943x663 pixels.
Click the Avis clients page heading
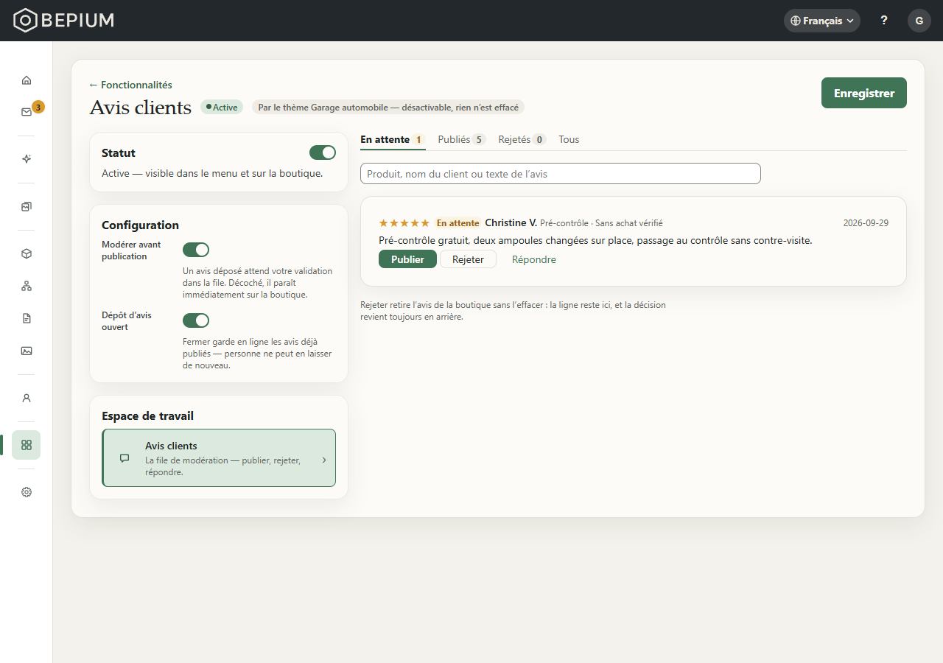[140, 108]
